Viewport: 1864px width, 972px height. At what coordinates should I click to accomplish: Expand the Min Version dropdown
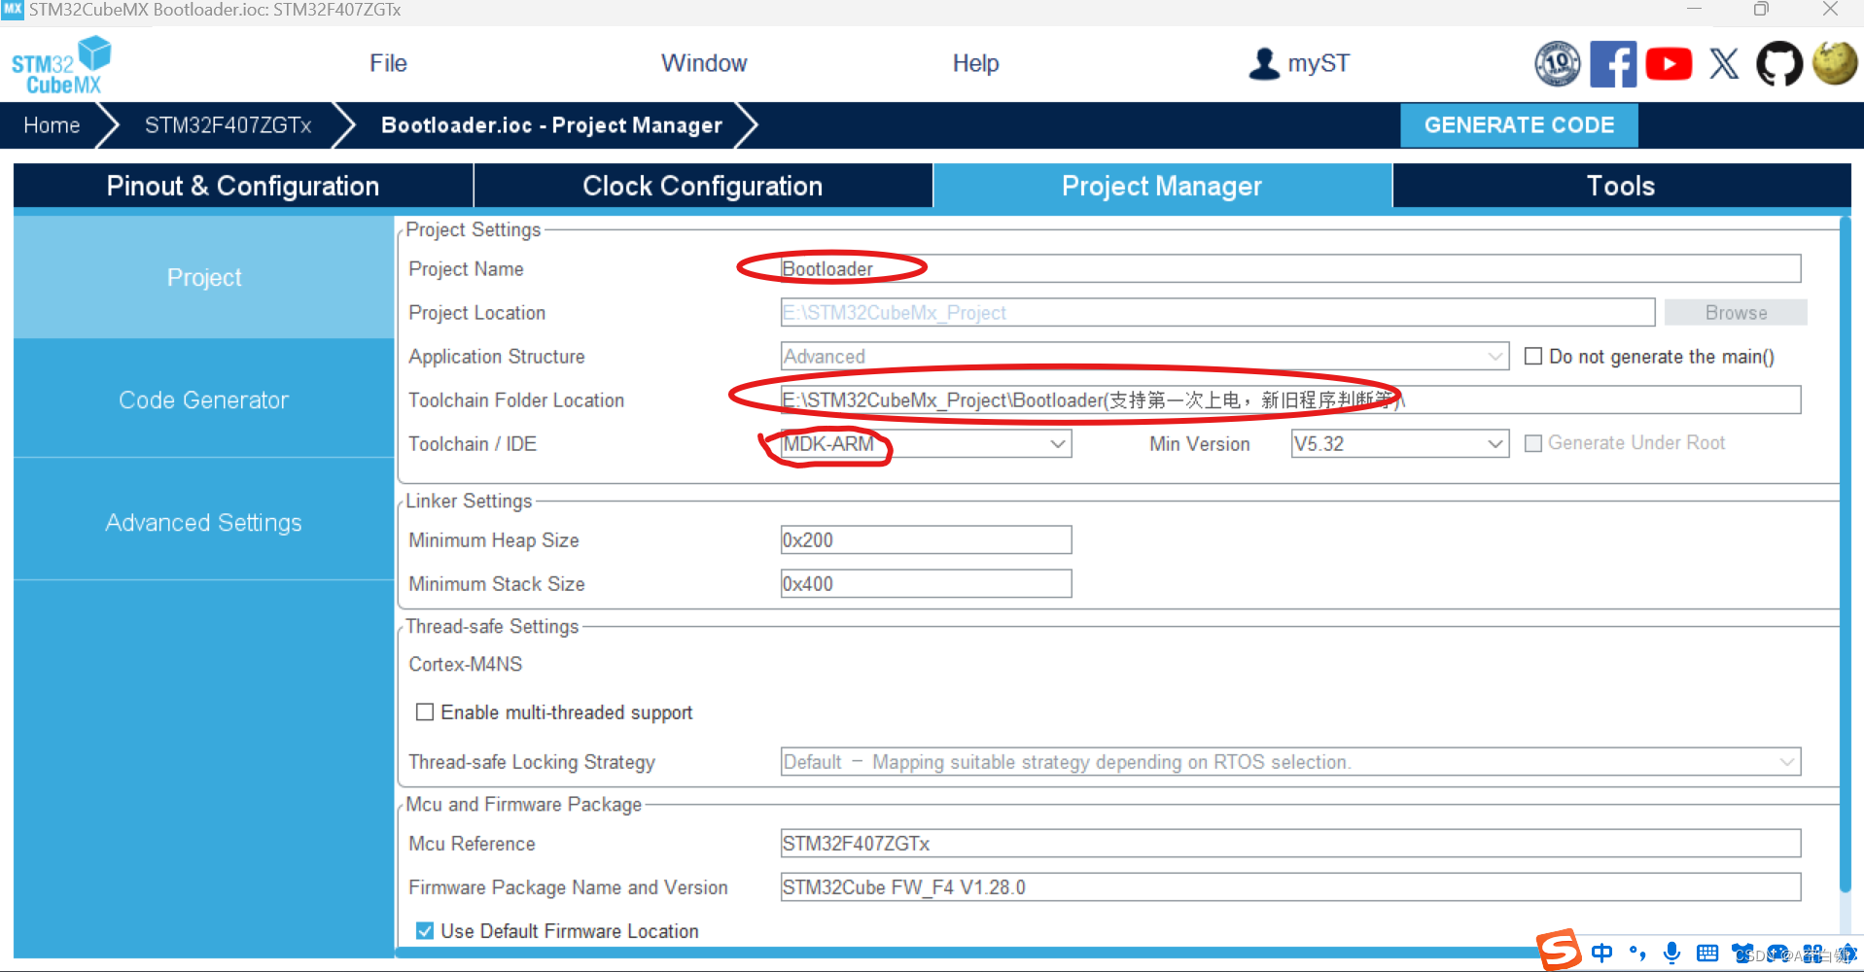(1495, 443)
